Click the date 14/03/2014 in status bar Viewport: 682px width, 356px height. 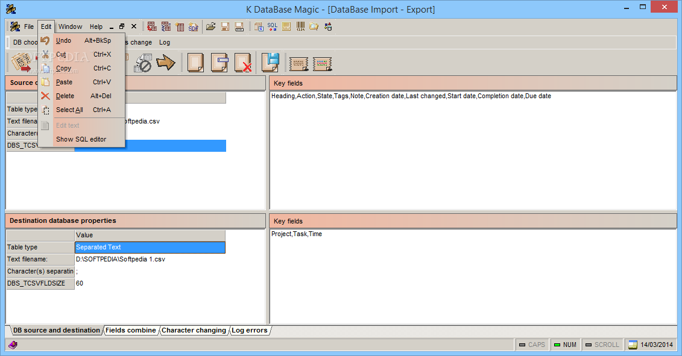click(x=651, y=345)
